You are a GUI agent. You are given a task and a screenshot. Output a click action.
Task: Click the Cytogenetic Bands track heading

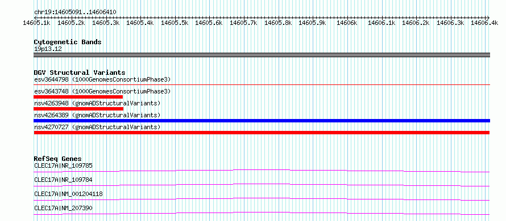pyautogui.click(x=68, y=42)
